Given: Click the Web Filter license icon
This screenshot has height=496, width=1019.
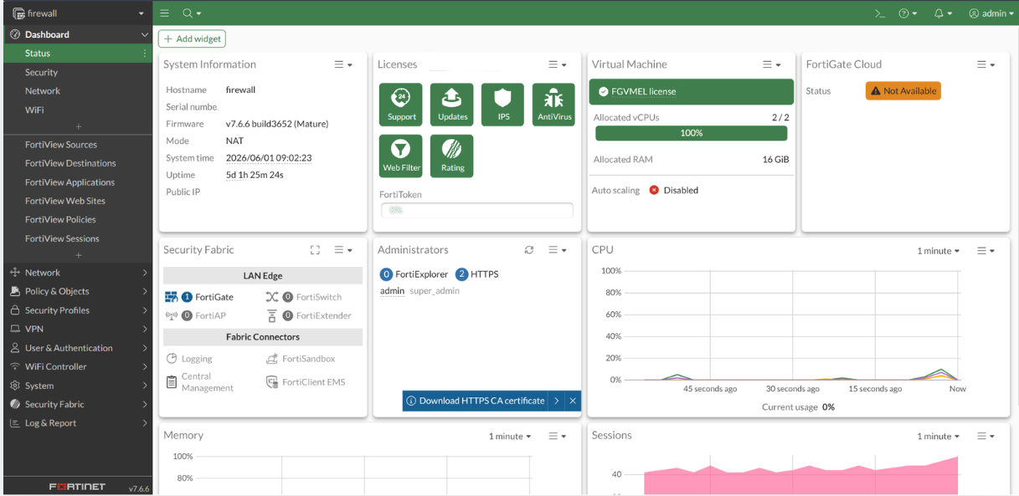Looking at the screenshot, I should (401, 156).
